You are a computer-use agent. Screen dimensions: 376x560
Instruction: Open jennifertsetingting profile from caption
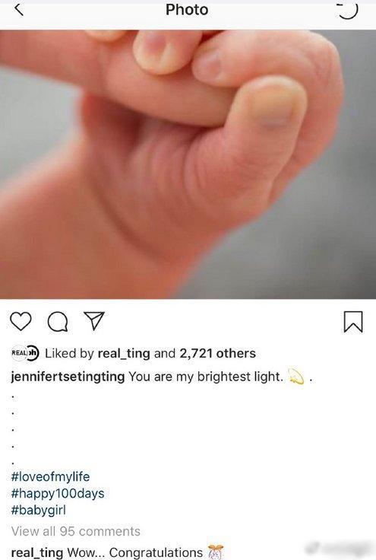(68, 377)
